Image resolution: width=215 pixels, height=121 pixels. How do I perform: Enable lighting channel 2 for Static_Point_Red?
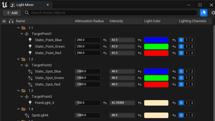pos(192,53)
